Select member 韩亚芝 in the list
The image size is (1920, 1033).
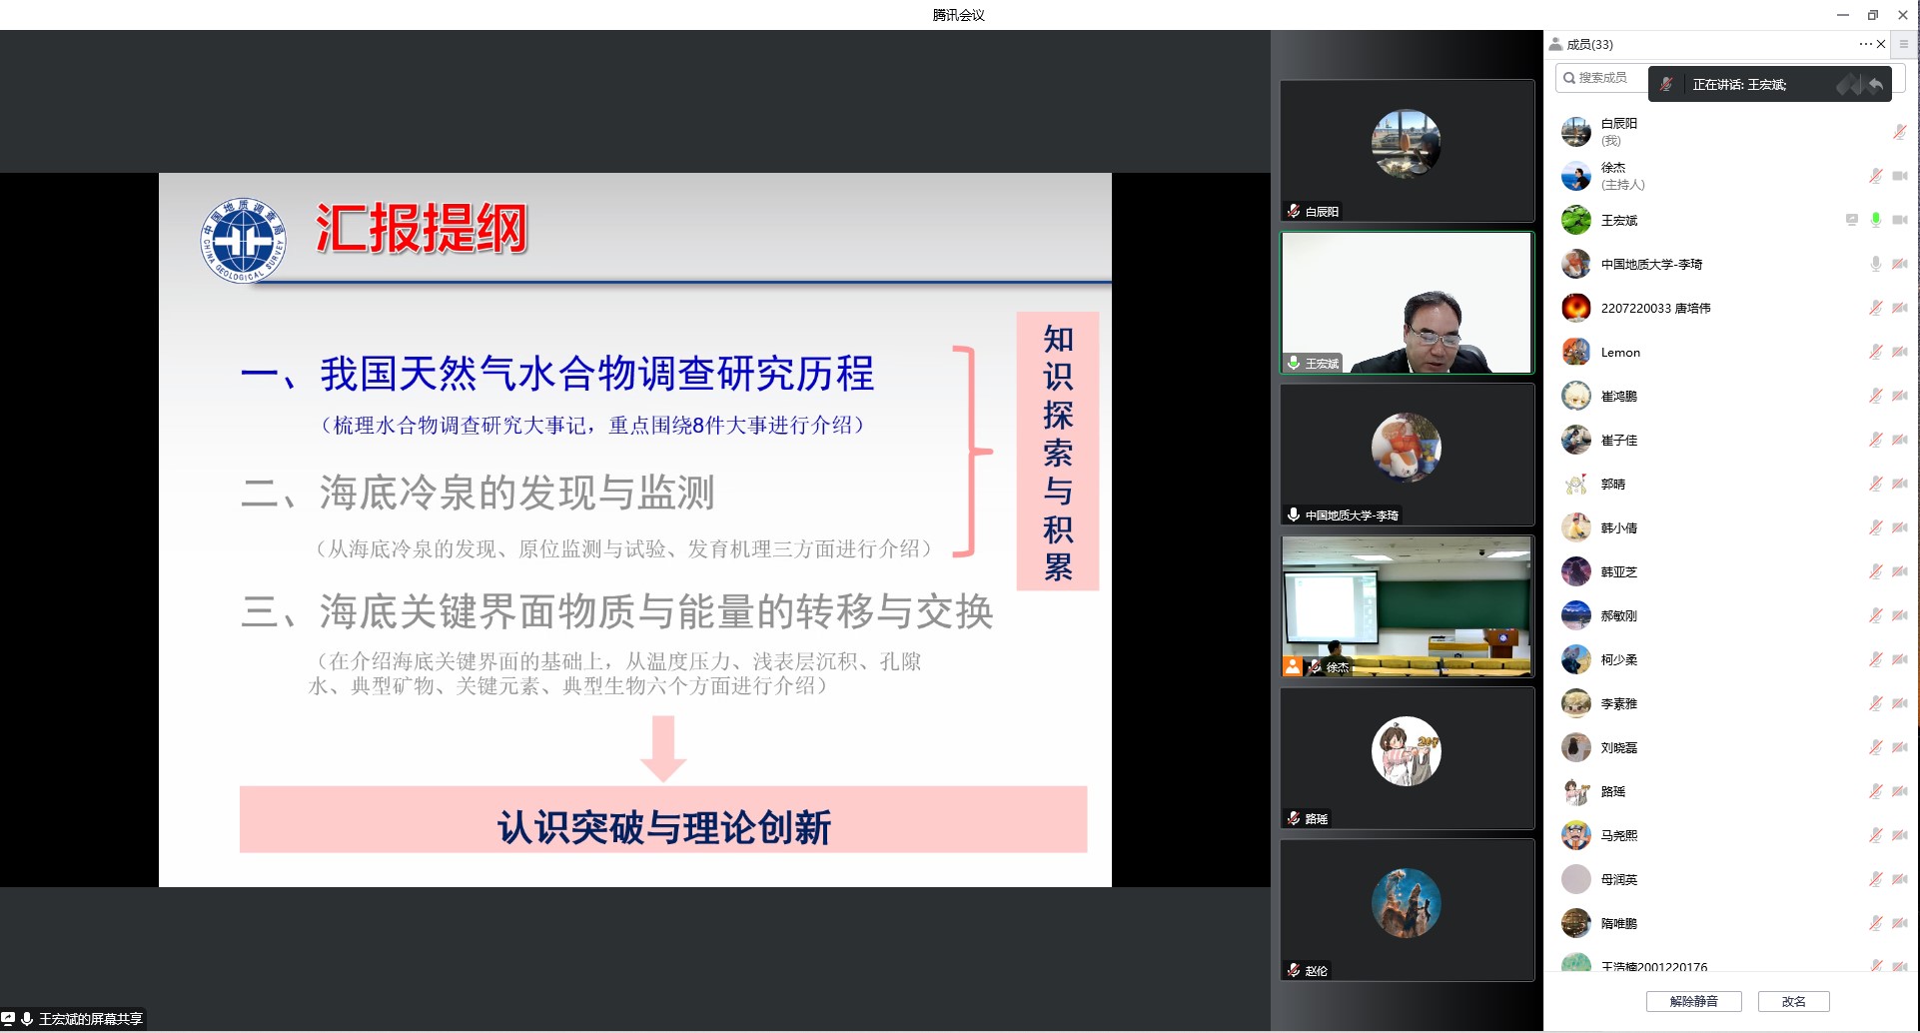point(1733,571)
